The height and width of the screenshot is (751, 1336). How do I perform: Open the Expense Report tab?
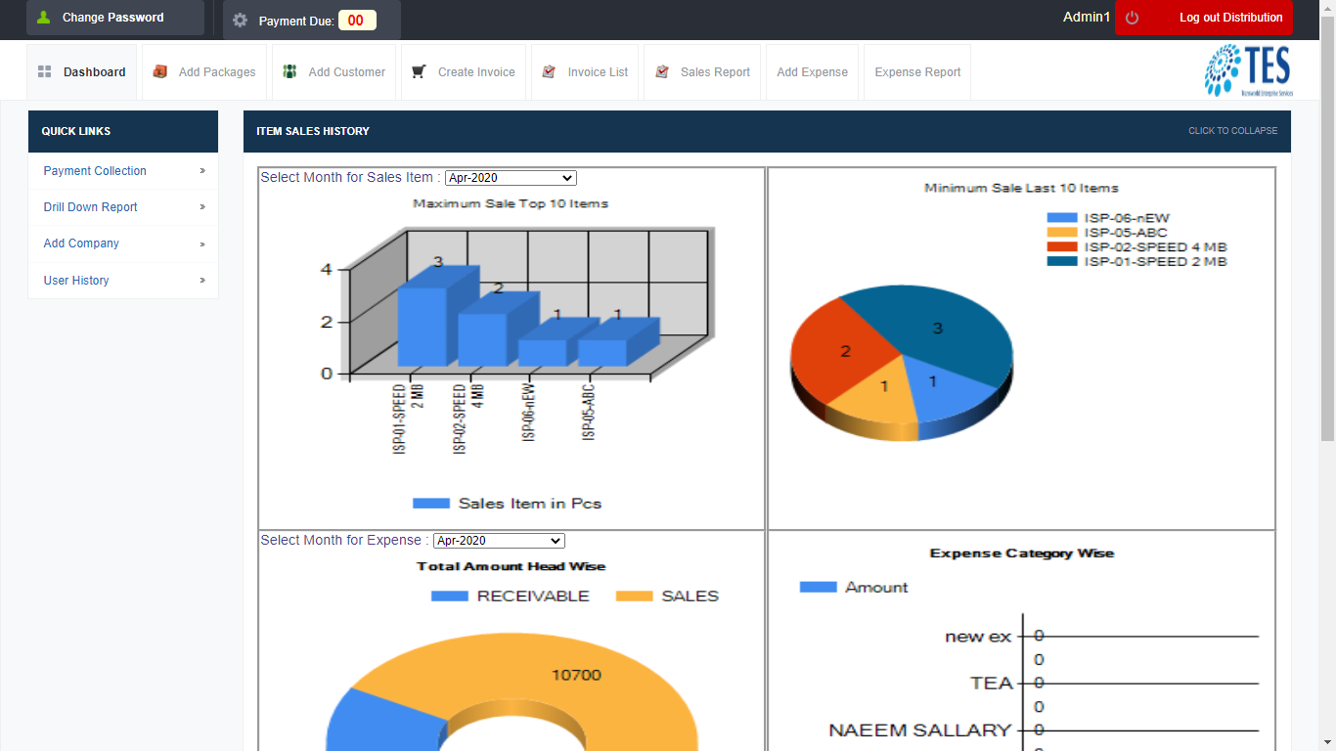(x=917, y=72)
